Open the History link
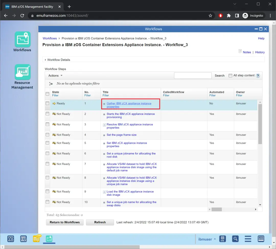 (260, 52)
